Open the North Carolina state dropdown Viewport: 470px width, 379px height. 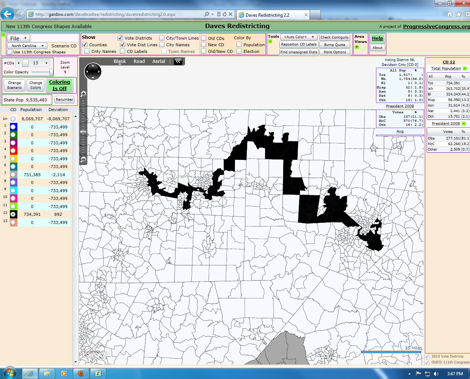point(27,46)
